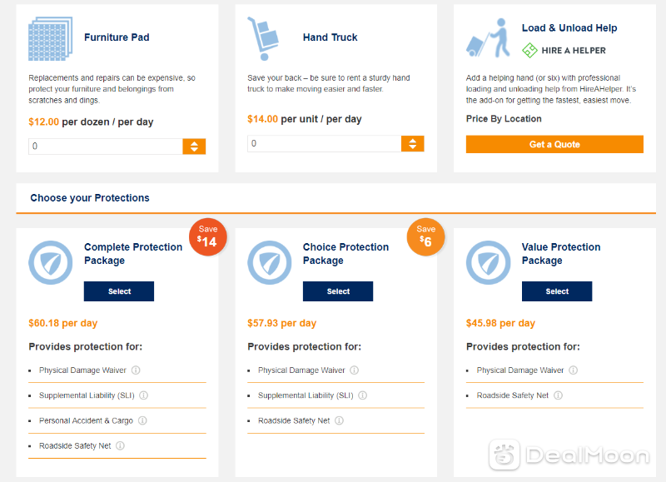This screenshot has width=666, height=482.
Task: Click info icon beside Personal Accident & Cargo
Action: point(142,420)
